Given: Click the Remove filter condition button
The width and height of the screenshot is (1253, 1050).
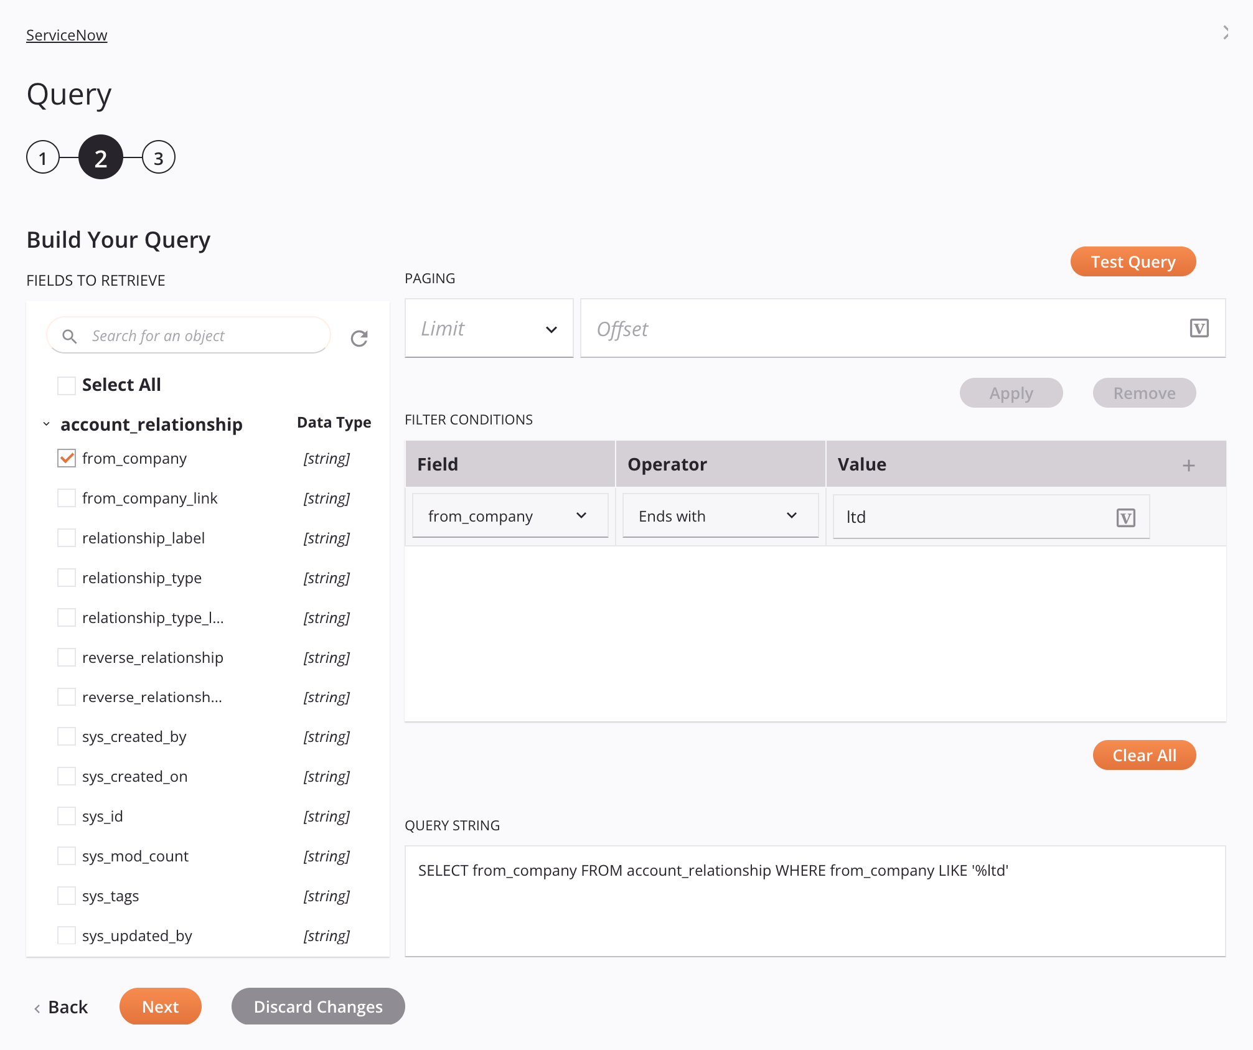Looking at the screenshot, I should point(1143,393).
